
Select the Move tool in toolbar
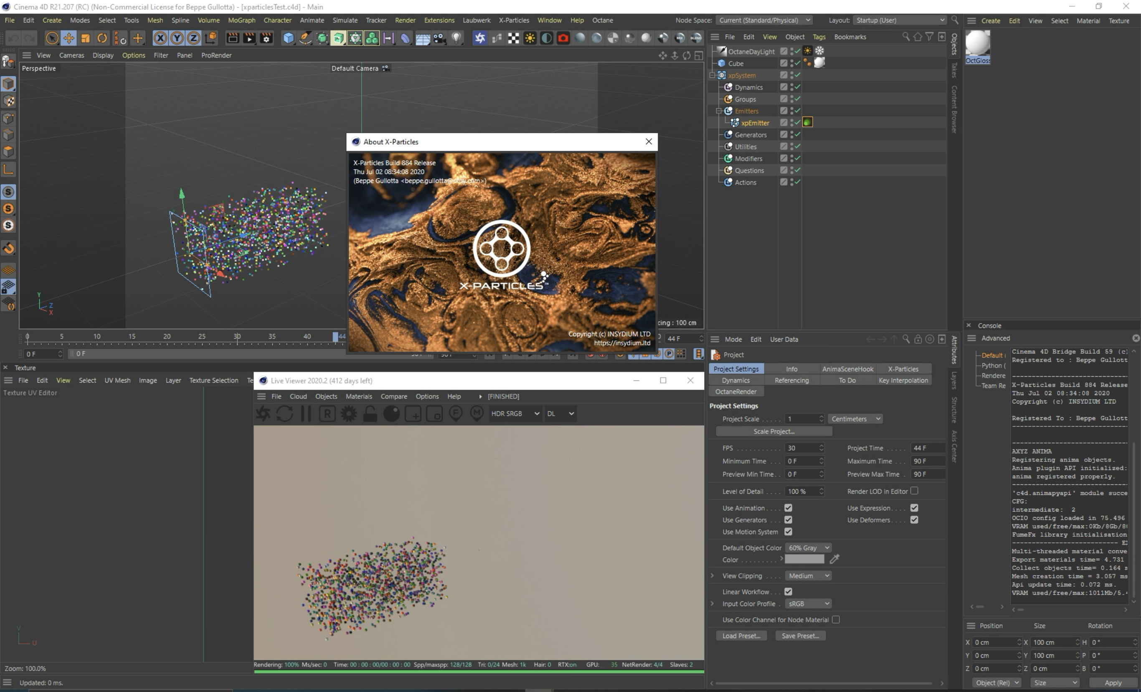pos(68,38)
